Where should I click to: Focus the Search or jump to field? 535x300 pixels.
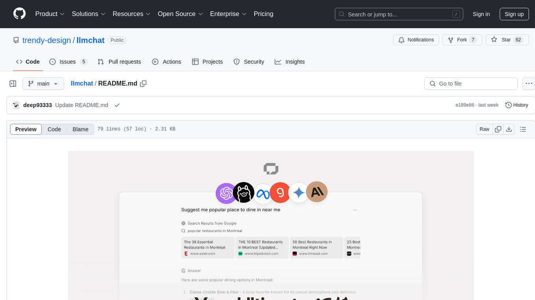pos(399,14)
